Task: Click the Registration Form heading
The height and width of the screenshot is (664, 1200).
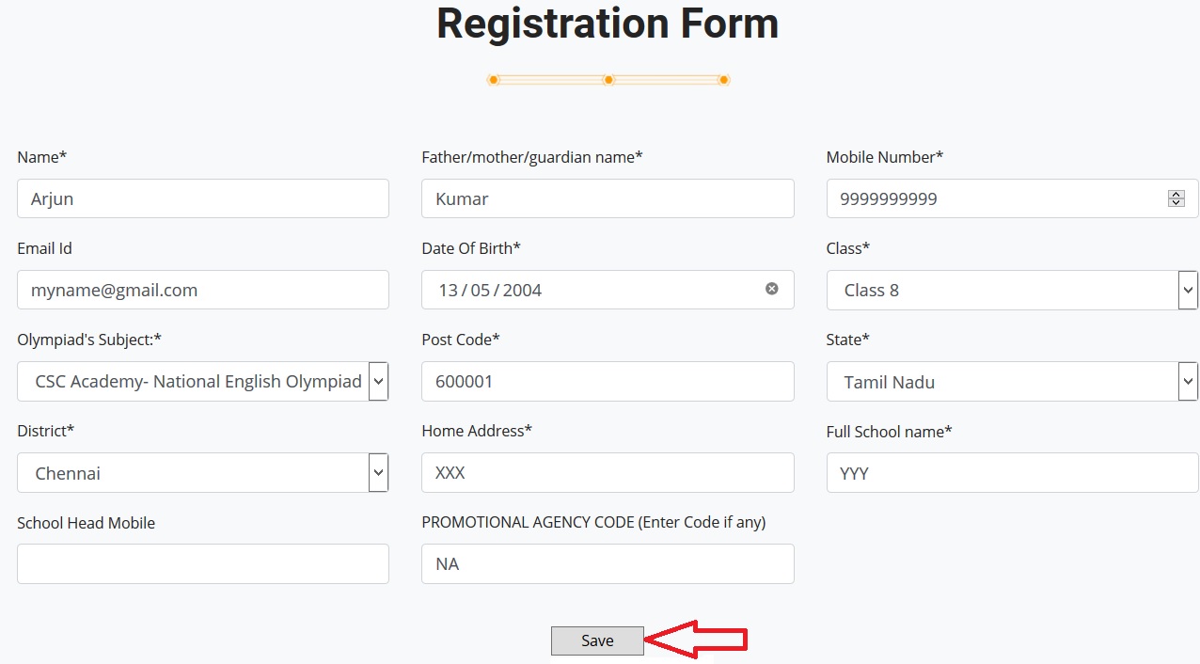Action: (x=608, y=24)
